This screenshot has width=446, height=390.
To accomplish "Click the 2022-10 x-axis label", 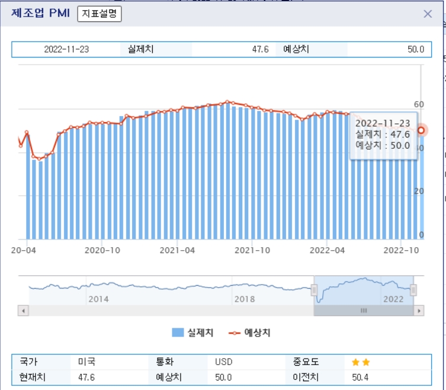I will coord(401,250).
